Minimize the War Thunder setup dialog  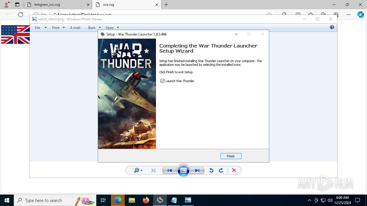click(236, 34)
